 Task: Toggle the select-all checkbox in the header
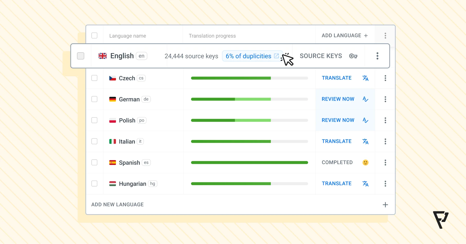(x=94, y=36)
